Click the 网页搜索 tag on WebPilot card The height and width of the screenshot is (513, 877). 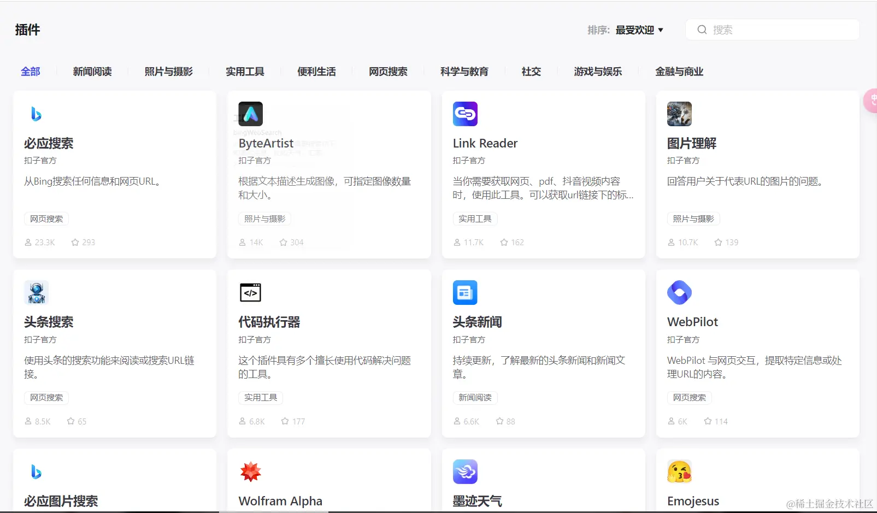(690, 398)
